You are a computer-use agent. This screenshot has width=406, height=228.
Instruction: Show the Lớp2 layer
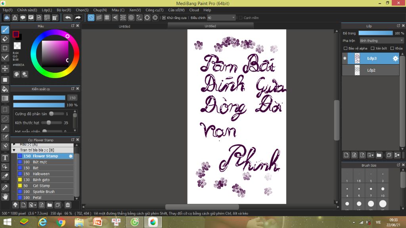[345, 70]
